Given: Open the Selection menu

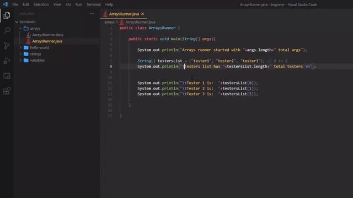Looking at the screenshot, I should click(41, 4).
